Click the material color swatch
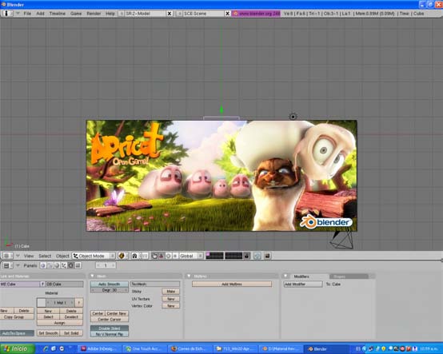The height and width of the screenshot is (354, 443). [x=42, y=303]
